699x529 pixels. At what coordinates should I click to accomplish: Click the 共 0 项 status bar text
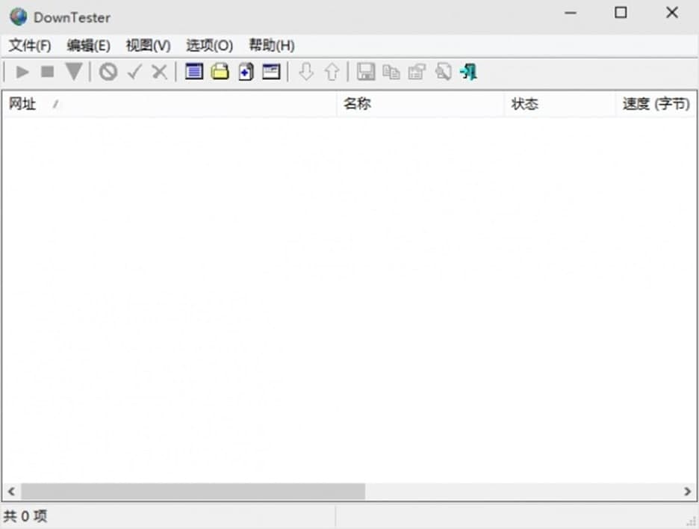25,516
